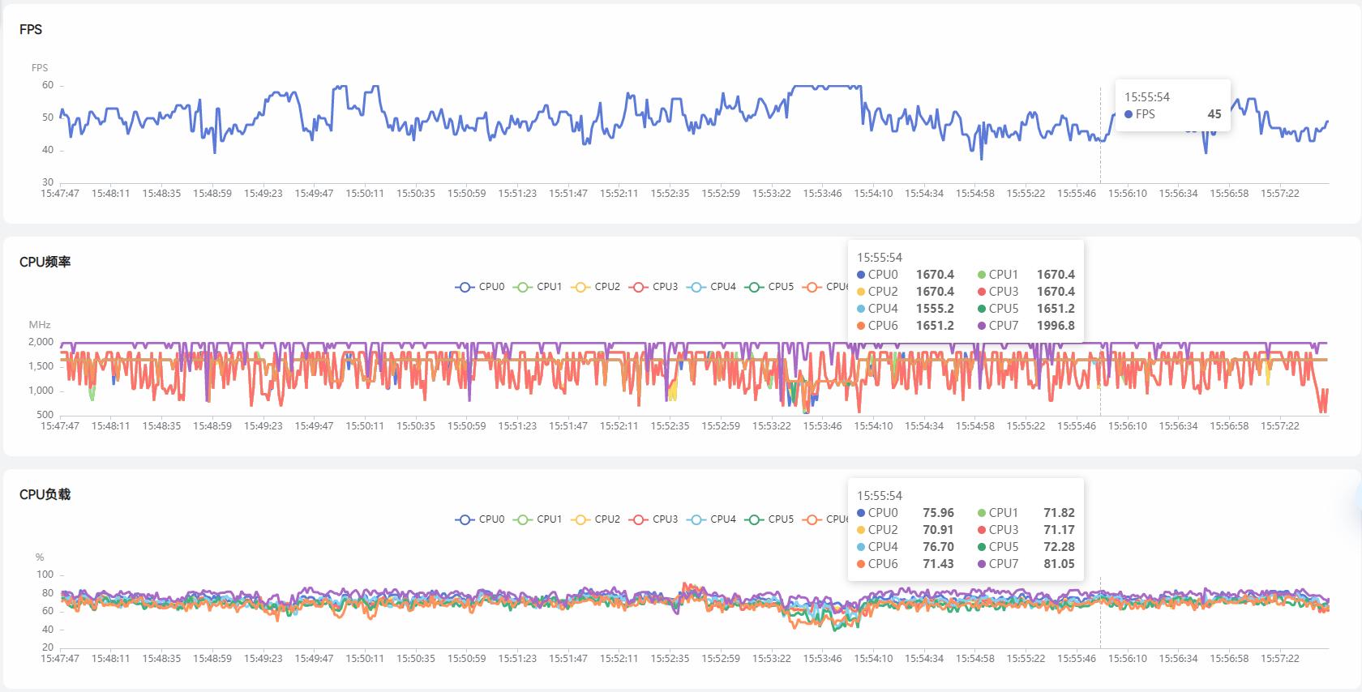Click the CPU负载 panel heading
Image resolution: width=1362 pixels, height=692 pixels.
(x=45, y=494)
